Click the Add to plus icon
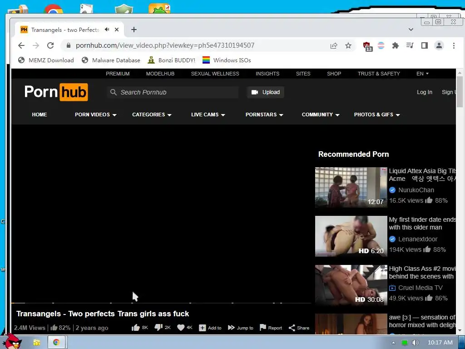Image resolution: width=465 pixels, height=349 pixels. pos(202,328)
